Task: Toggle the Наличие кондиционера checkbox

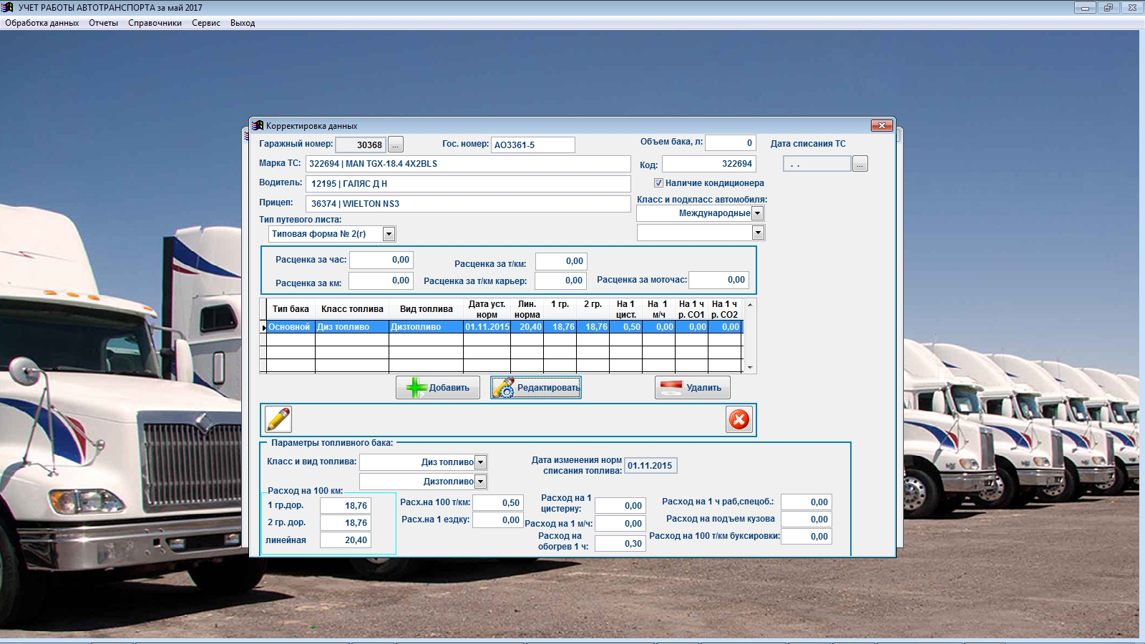Action: (658, 183)
